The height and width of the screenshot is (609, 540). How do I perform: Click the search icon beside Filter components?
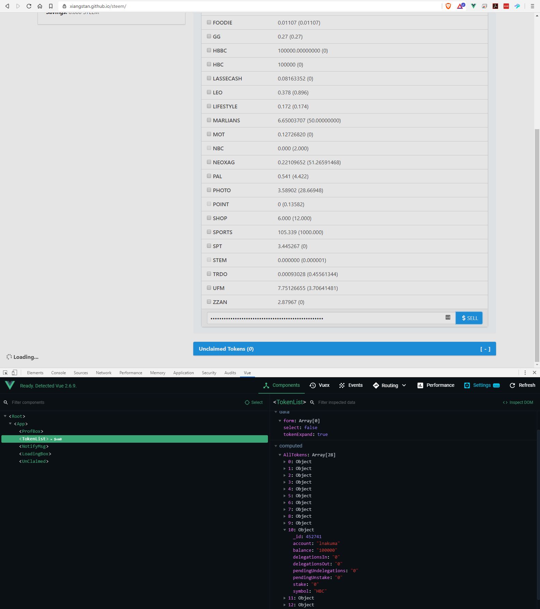(6, 402)
